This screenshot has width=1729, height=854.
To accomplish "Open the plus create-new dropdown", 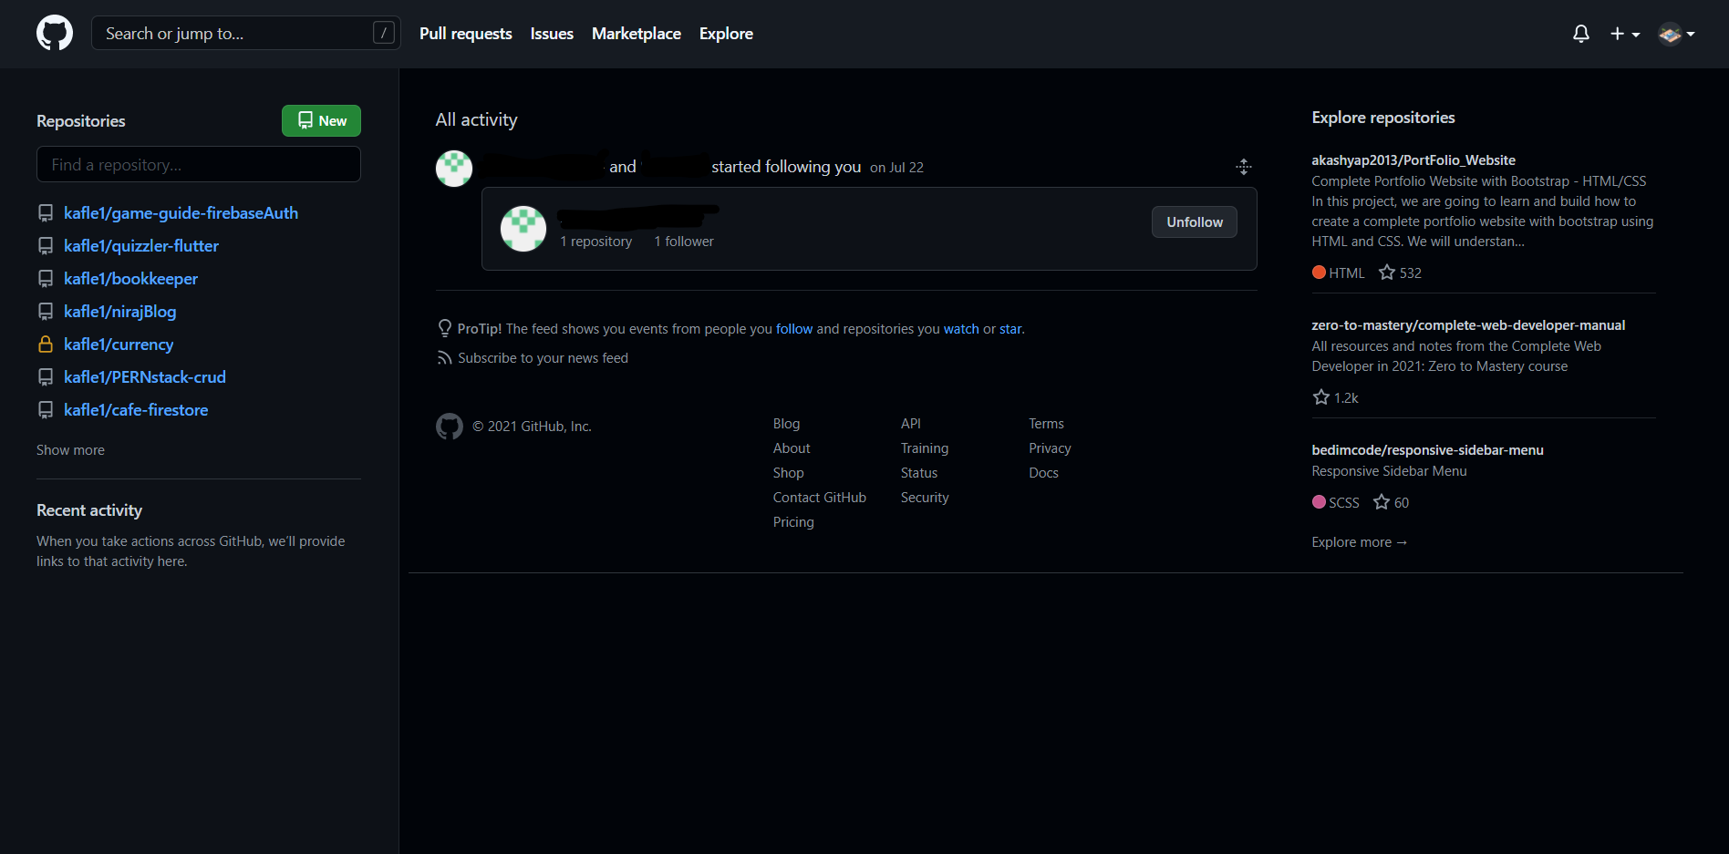I will tap(1625, 34).
